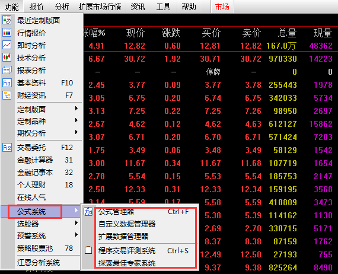Viewport: 338px width, 274px height.
Task: Expand the 选股器 submenu arrow
Action: (x=76, y=222)
